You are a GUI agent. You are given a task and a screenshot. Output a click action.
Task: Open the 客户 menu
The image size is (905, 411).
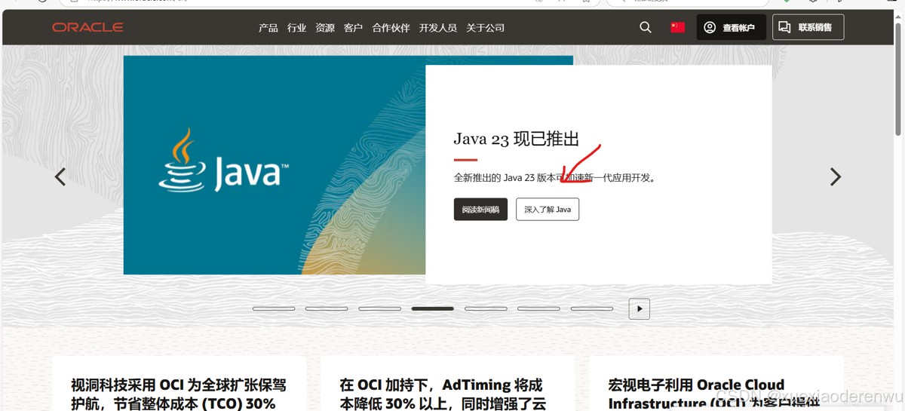(x=353, y=28)
